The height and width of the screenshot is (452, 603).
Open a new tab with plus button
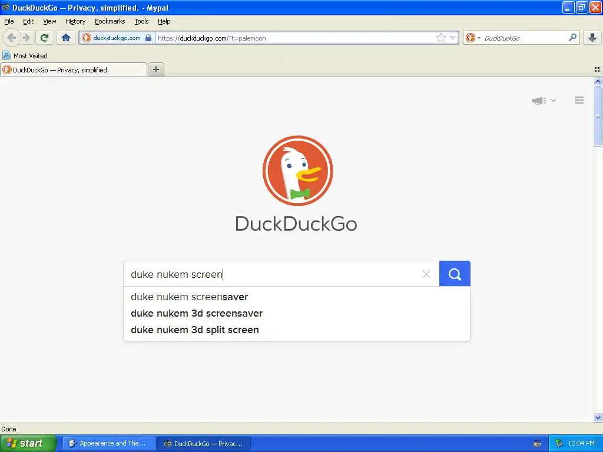click(155, 69)
